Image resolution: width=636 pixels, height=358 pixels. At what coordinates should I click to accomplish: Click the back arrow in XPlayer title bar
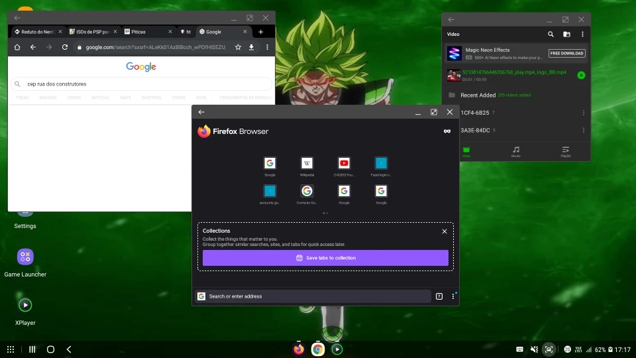[x=451, y=19]
